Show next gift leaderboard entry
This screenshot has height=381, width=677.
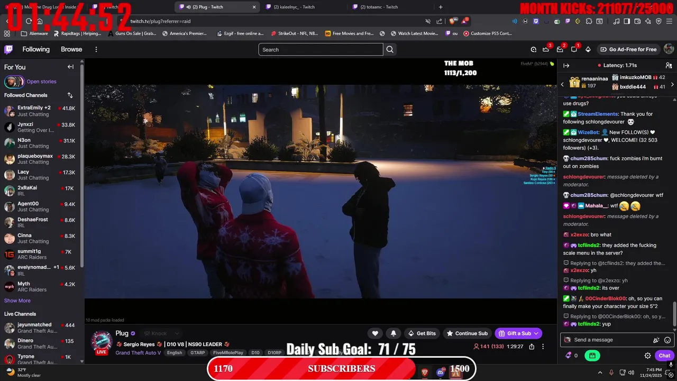pyautogui.click(x=672, y=84)
